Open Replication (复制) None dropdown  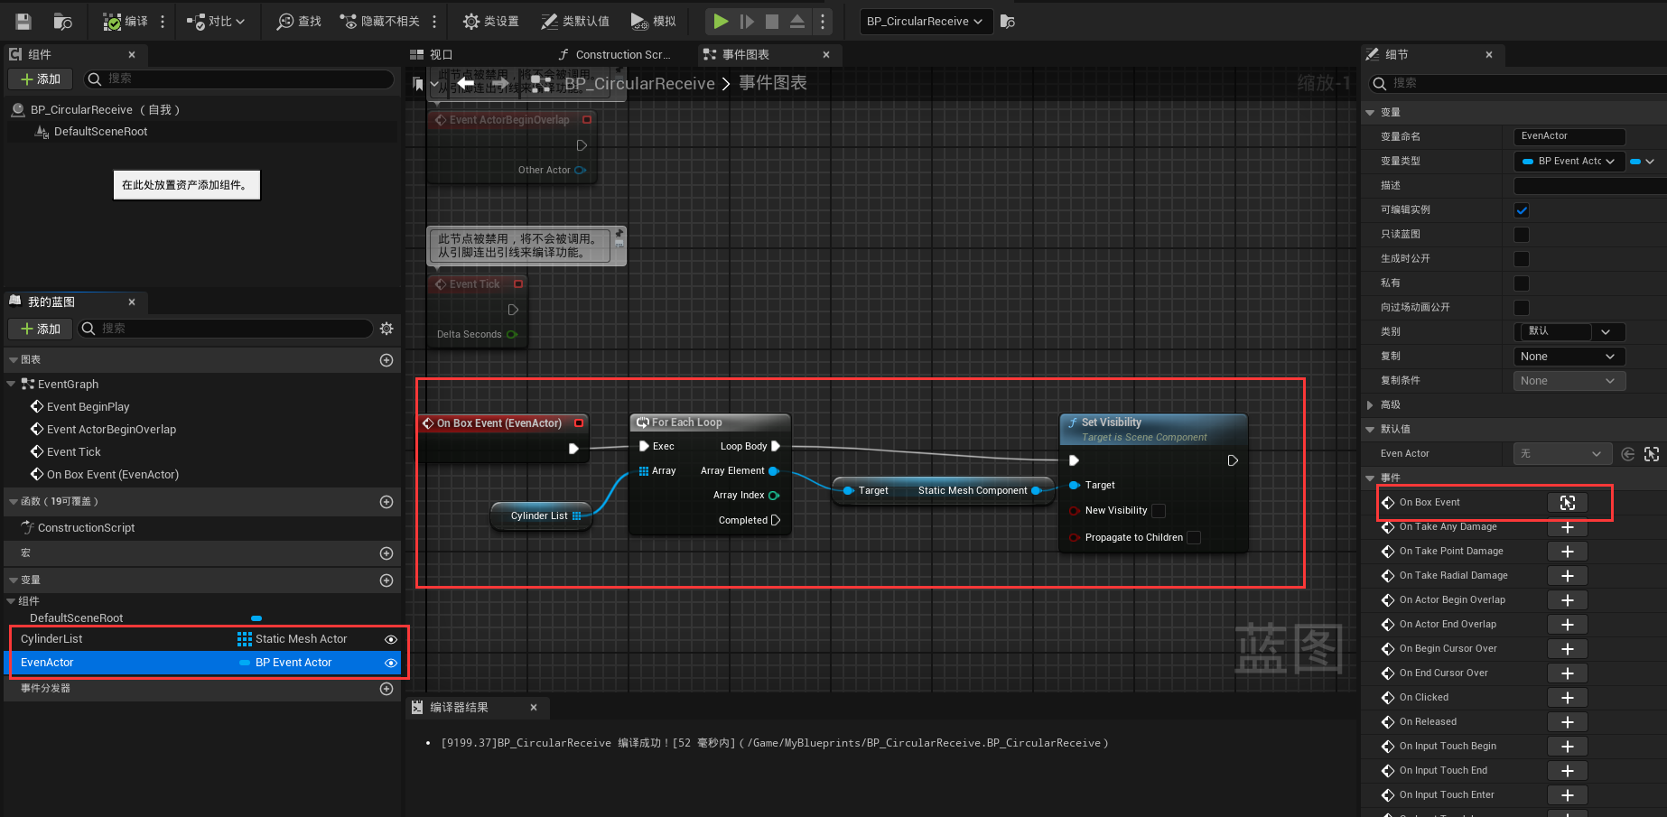1569,357
